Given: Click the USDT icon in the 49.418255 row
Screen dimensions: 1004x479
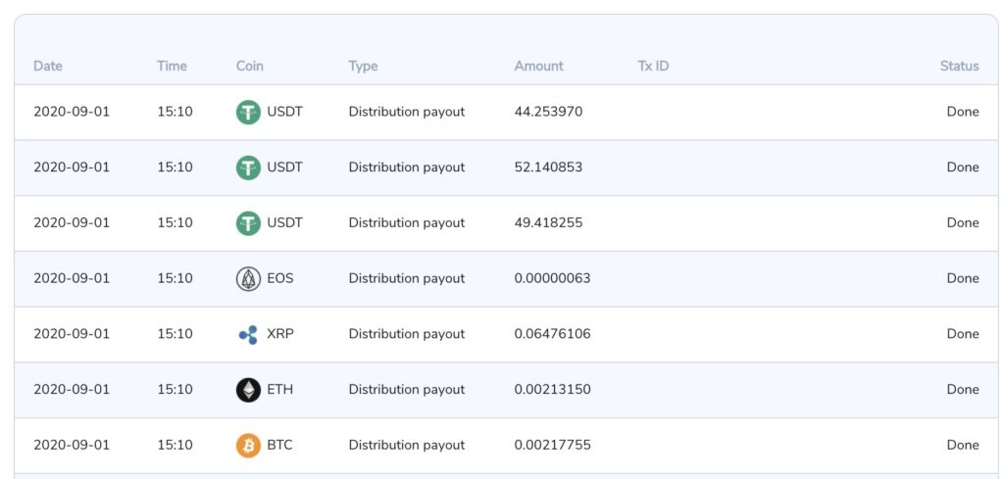Looking at the screenshot, I should [248, 223].
